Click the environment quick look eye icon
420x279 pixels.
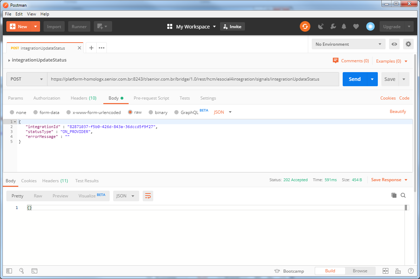[394, 44]
